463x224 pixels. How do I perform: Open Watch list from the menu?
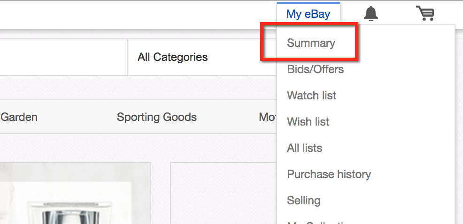[x=311, y=96]
